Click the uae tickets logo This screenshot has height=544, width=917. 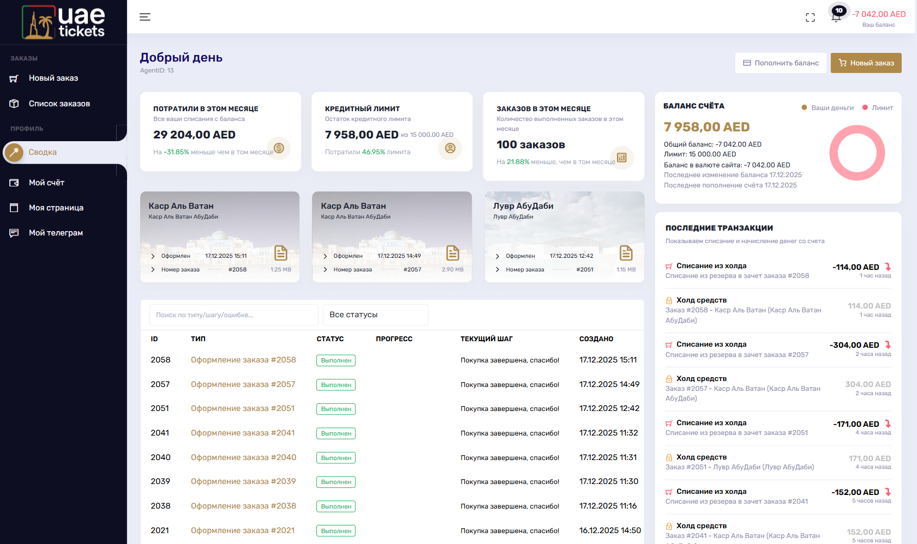click(63, 22)
